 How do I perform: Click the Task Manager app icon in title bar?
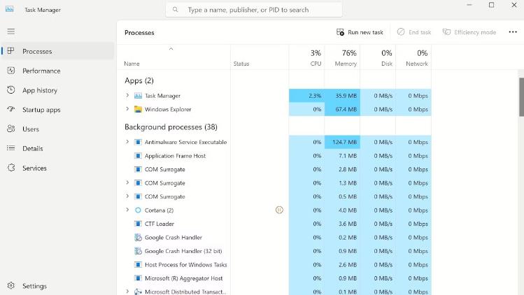click(9, 9)
